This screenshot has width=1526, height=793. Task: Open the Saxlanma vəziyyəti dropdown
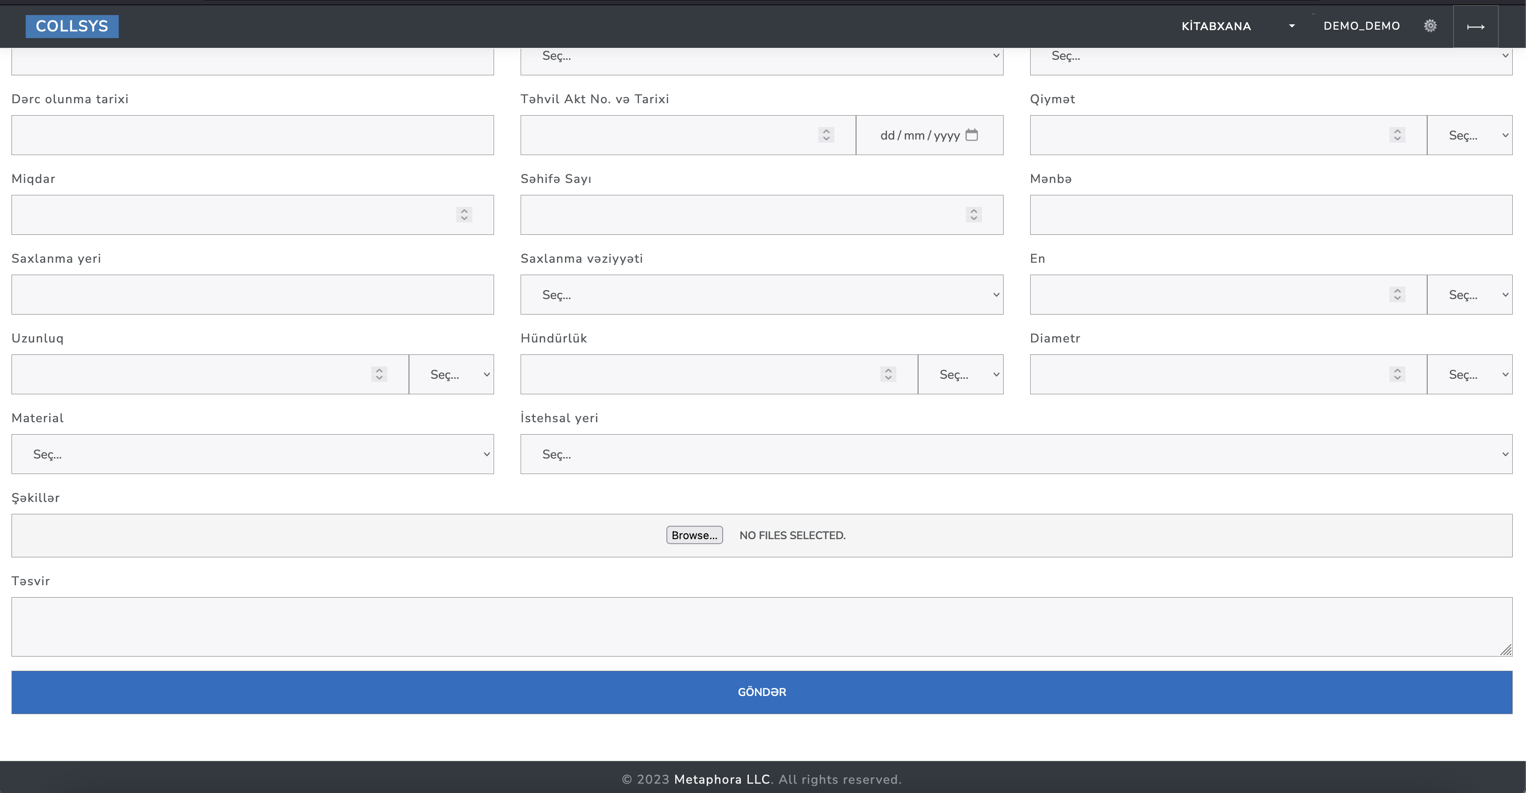(x=761, y=294)
